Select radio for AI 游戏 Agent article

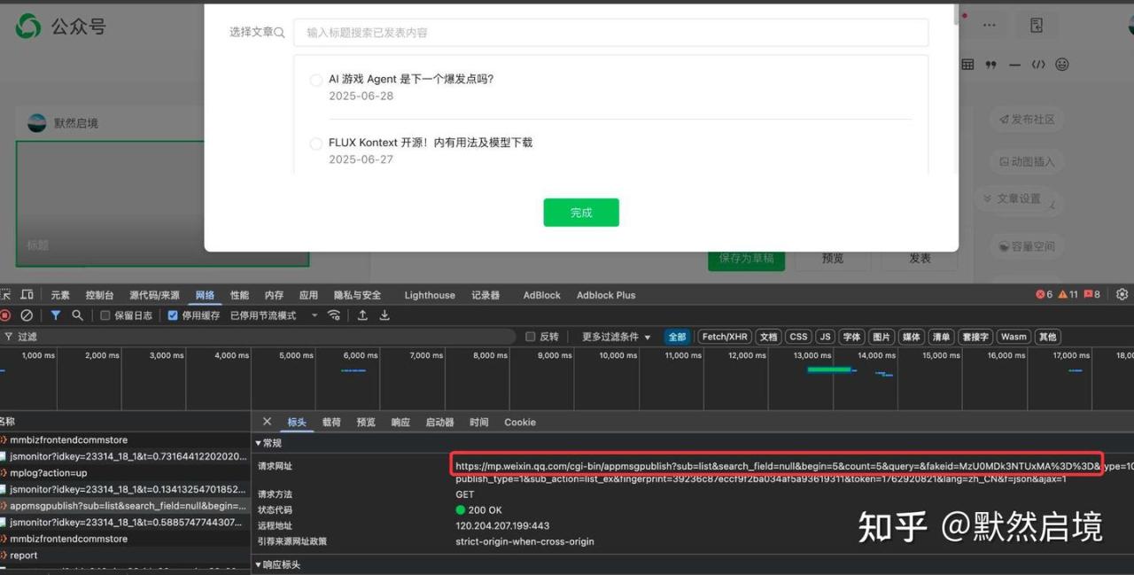[x=316, y=81]
